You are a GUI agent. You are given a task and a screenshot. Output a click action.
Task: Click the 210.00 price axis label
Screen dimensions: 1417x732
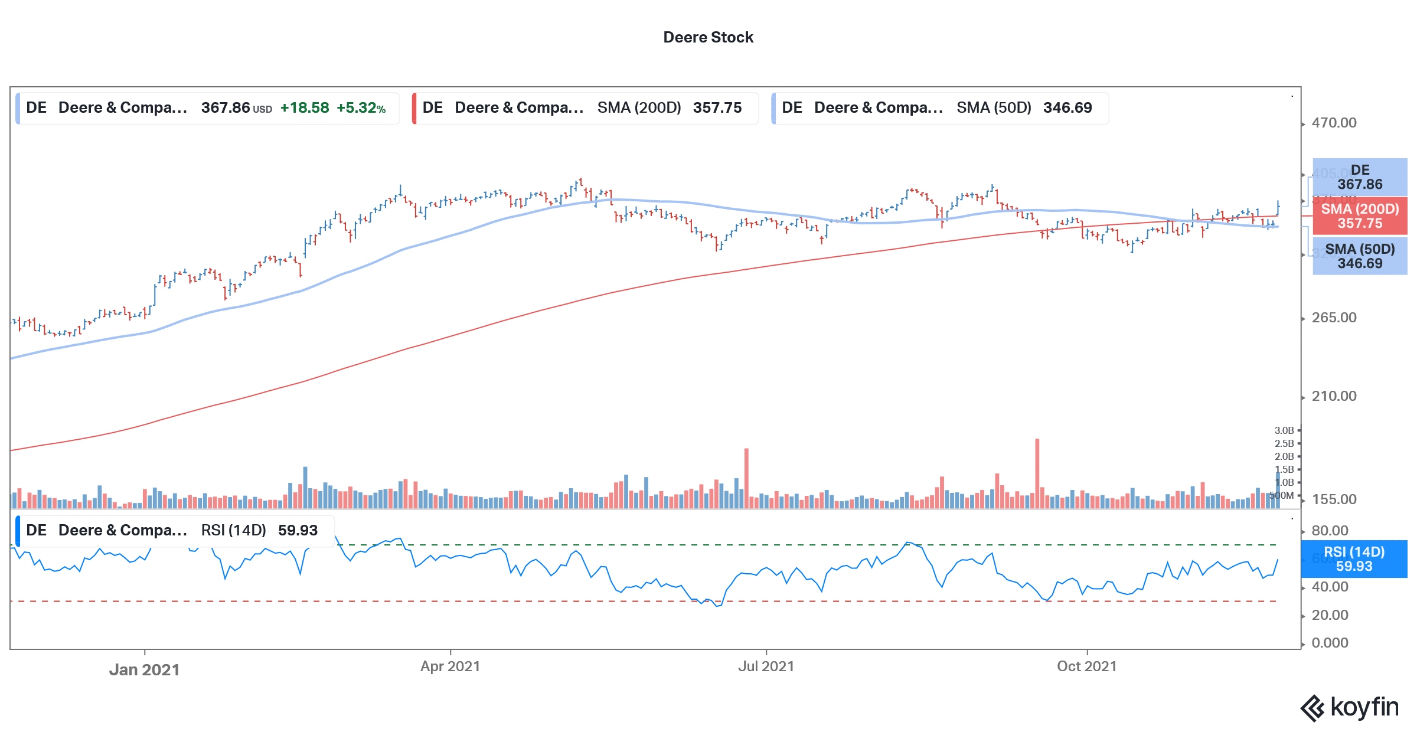[1334, 396]
